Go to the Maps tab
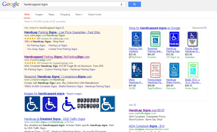Screen dimensions: 217x132 pos(51,14)
